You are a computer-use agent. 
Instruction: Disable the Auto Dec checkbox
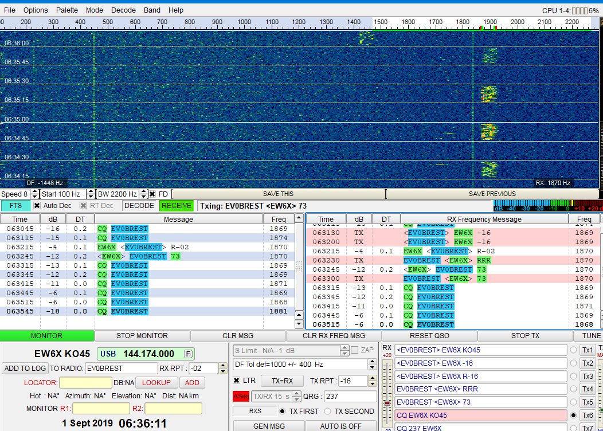click(37, 205)
